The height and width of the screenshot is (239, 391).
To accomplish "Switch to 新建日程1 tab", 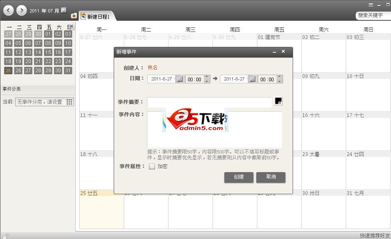I will [x=98, y=17].
